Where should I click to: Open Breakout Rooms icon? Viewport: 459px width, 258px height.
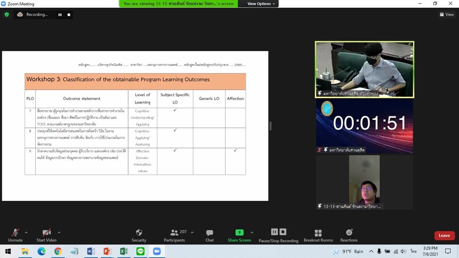pos(318,233)
